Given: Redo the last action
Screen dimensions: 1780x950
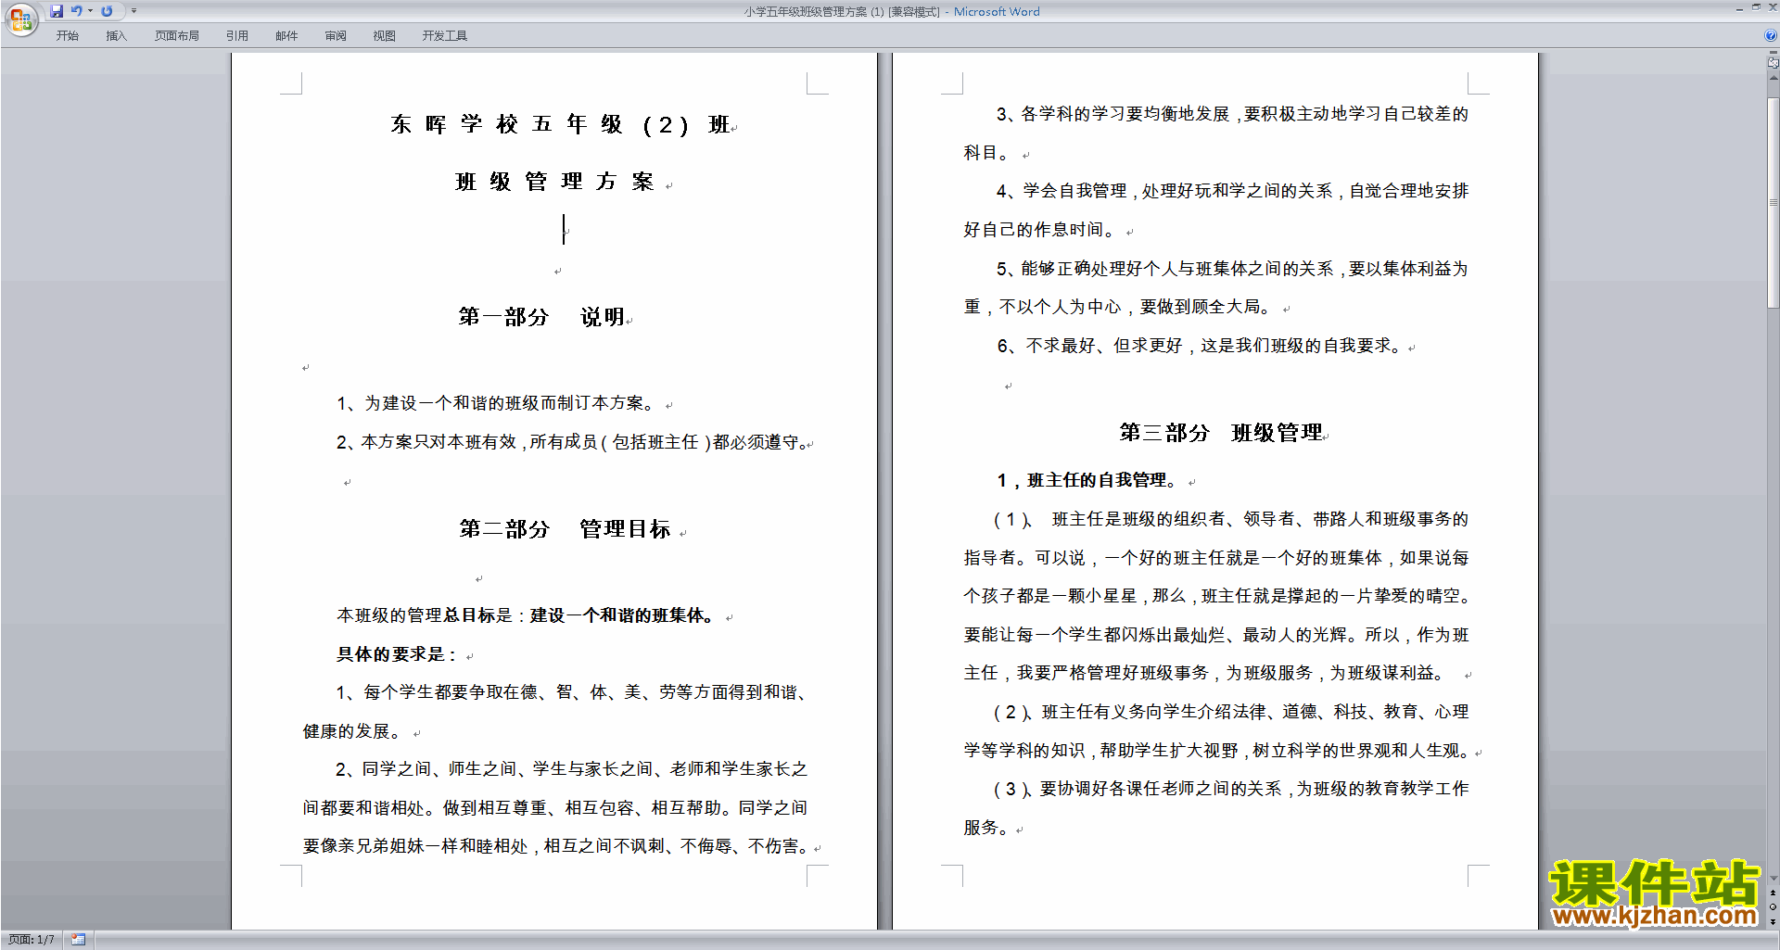Looking at the screenshot, I should [108, 11].
